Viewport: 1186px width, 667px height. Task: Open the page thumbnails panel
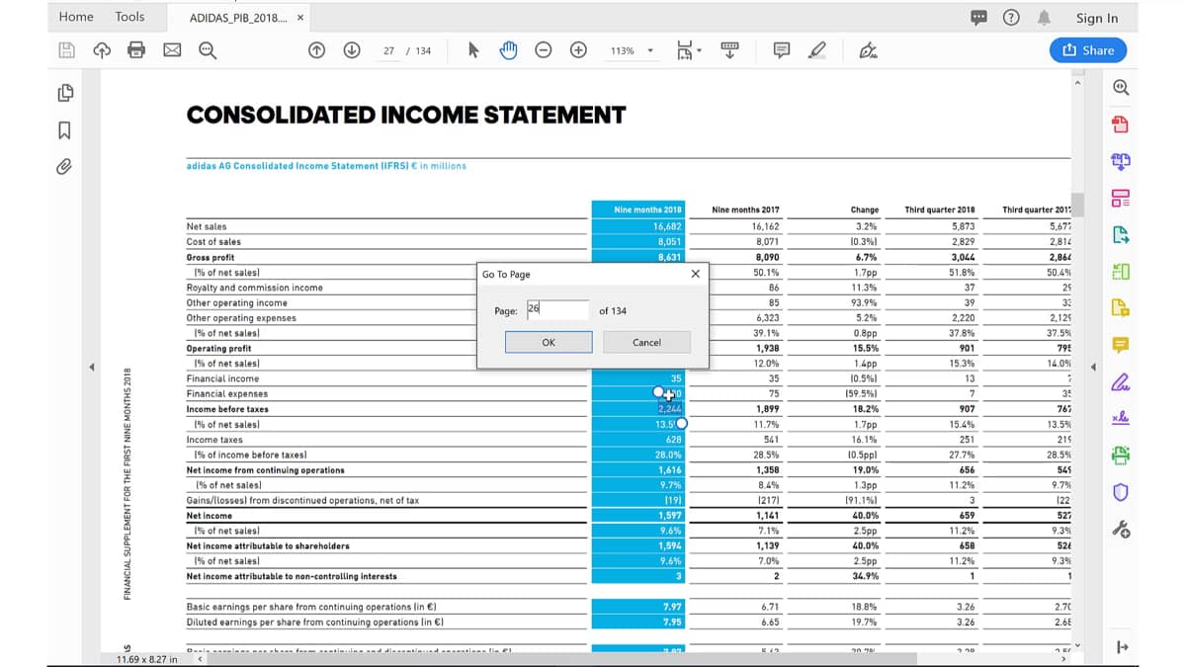coord(65,93)
